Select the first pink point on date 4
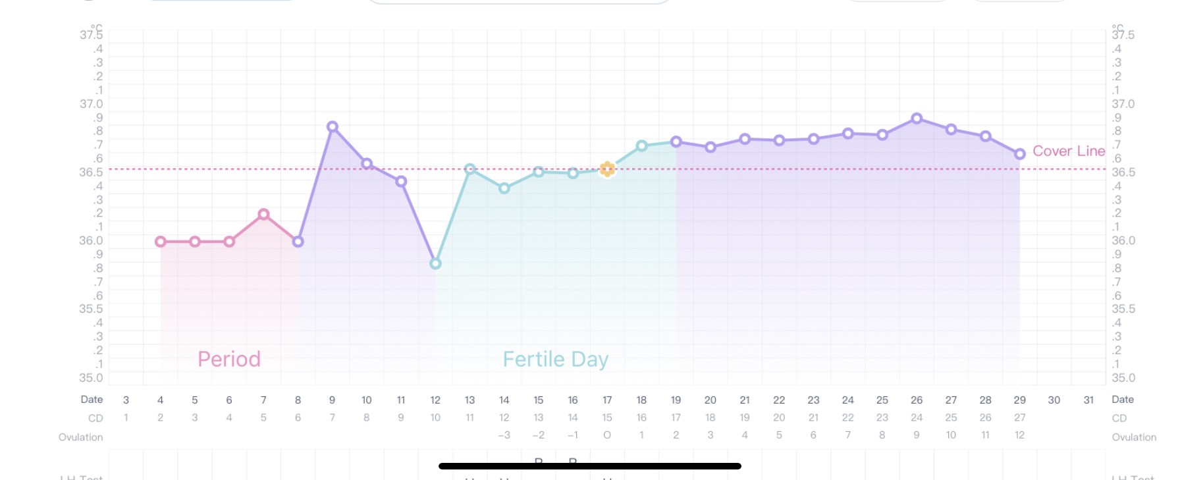1180x480 pixels. [x=160, y=242]
